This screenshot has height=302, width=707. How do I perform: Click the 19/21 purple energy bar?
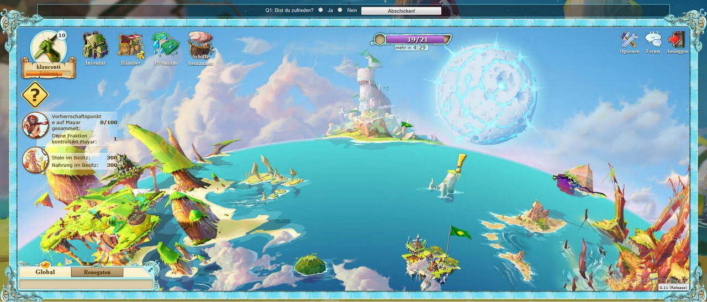(417, 39)
